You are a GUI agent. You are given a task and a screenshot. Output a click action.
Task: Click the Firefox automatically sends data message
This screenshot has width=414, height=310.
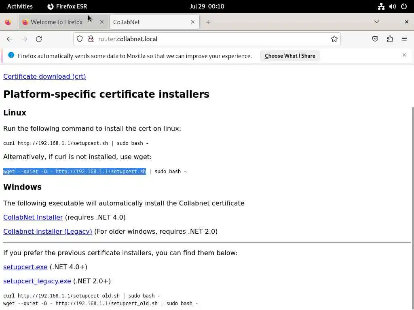(135, 56)
